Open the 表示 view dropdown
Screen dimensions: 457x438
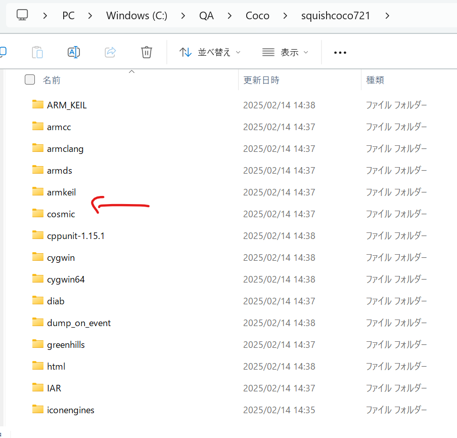(x=285, y=52)
